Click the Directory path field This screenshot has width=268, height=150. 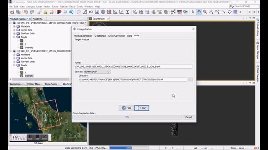click(133, 80)
